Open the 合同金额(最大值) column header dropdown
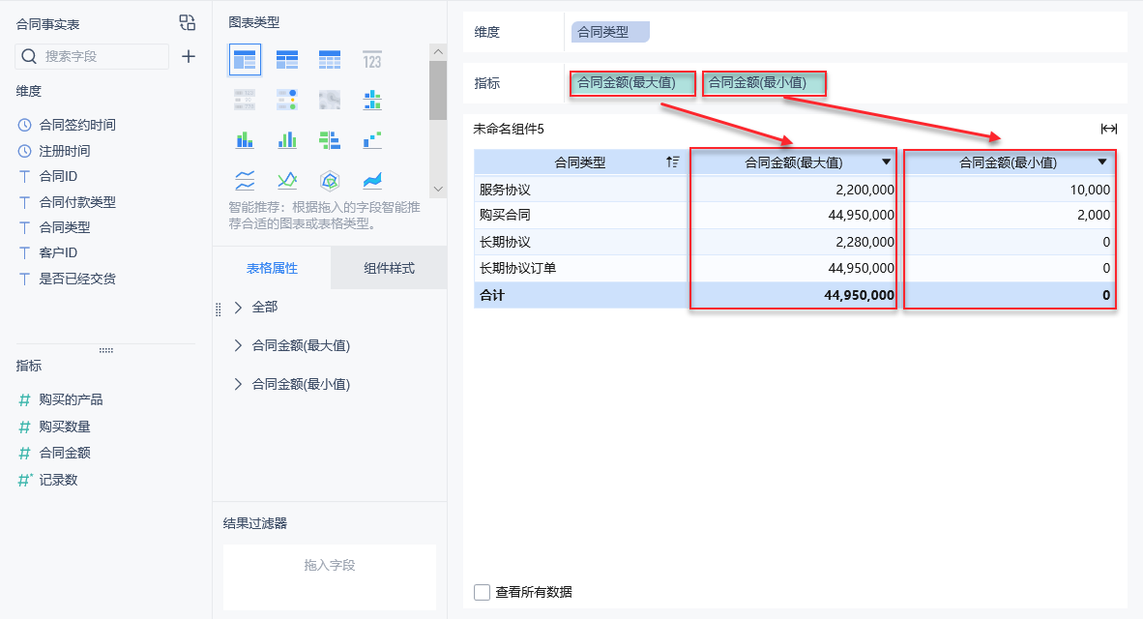 pos(887,162)
